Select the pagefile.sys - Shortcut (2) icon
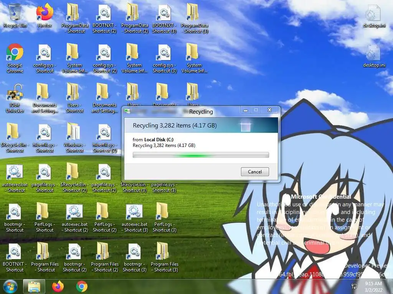 point(104,178)
